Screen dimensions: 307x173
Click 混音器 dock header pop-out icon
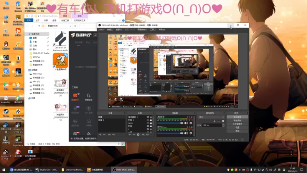(x=195, y=113)
